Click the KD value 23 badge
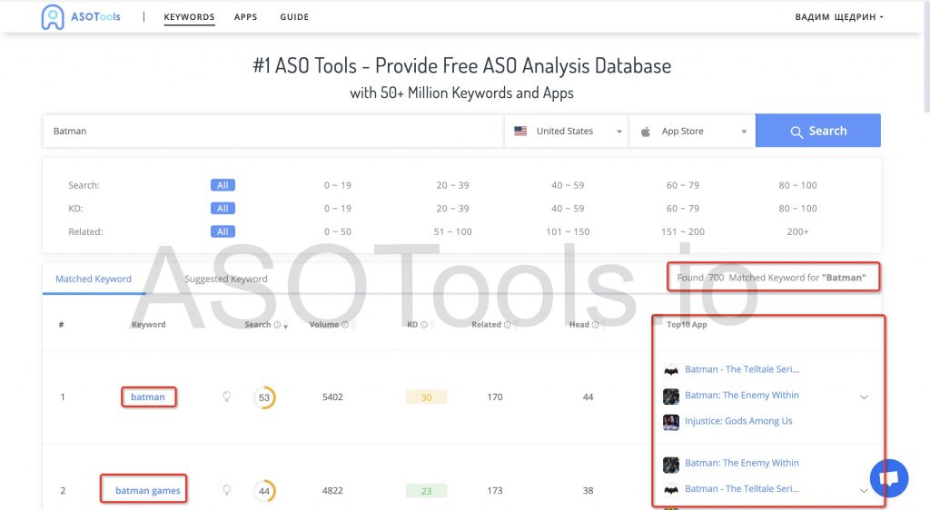Viewport: 930px width, 510px height. 427,491
